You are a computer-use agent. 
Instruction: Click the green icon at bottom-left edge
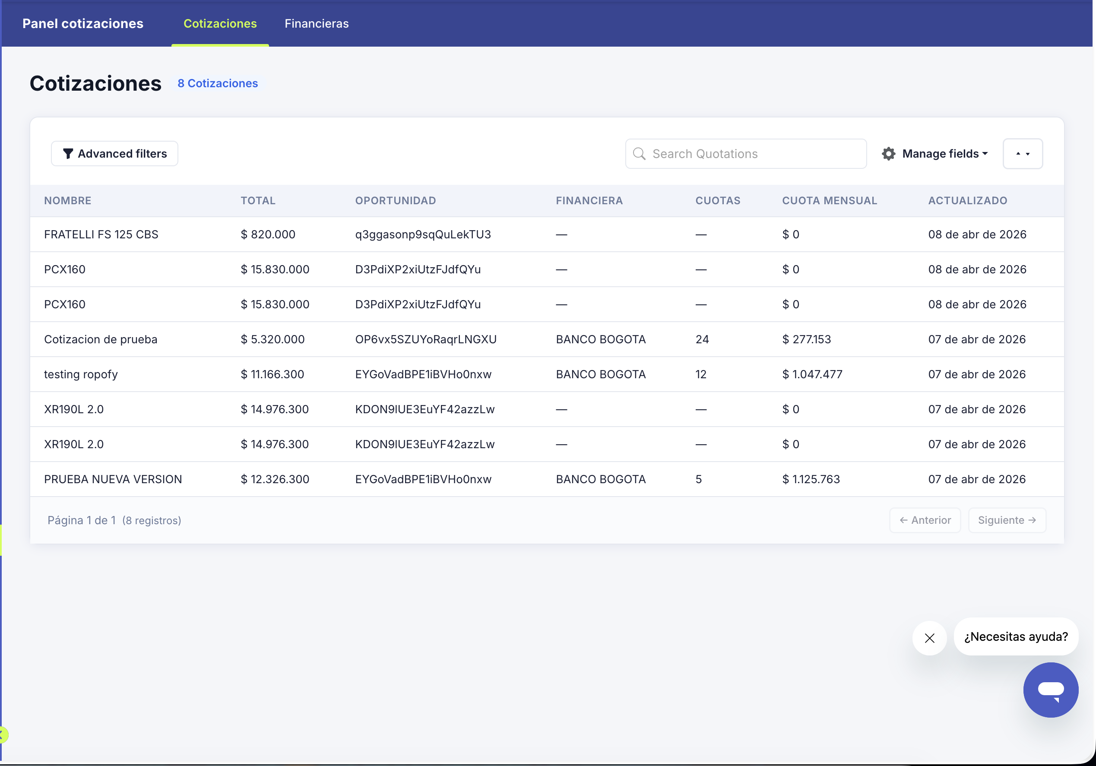tap(3, 734)
